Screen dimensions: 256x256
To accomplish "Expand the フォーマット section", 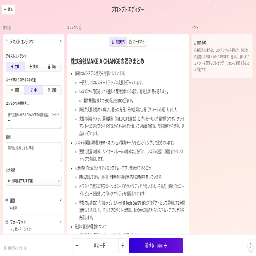I will click(x=60, y=222).
